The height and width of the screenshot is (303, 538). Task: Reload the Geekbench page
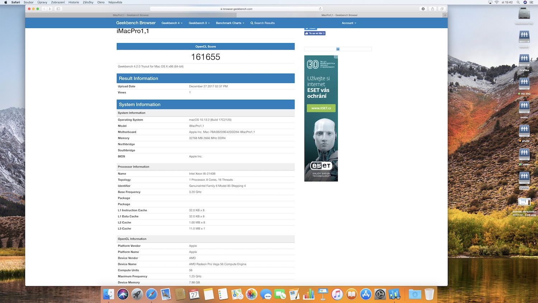coord(320,9)
